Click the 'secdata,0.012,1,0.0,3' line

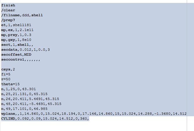click(x=25, y=50)
